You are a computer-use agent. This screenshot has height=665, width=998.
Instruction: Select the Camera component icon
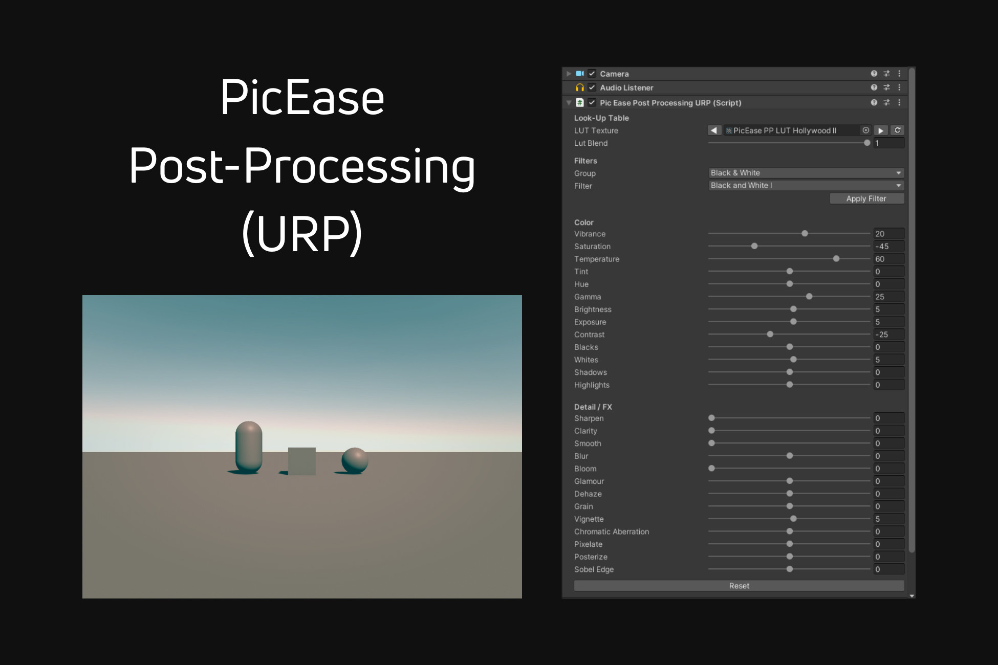580,74
